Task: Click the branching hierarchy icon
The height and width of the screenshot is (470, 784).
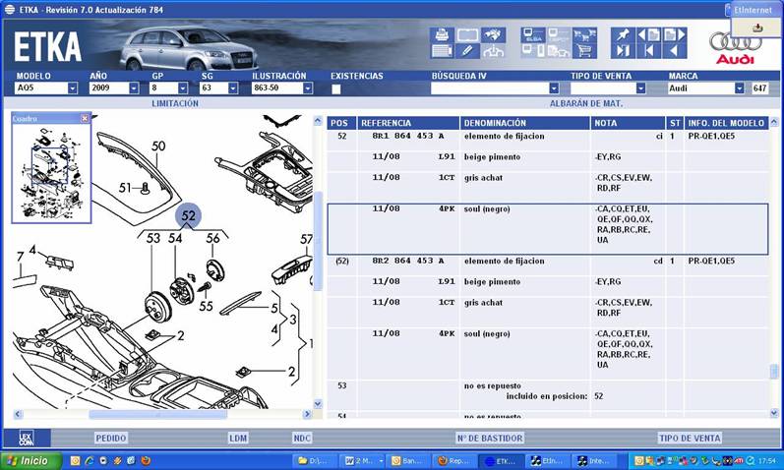Action: (x=493, y=50)
